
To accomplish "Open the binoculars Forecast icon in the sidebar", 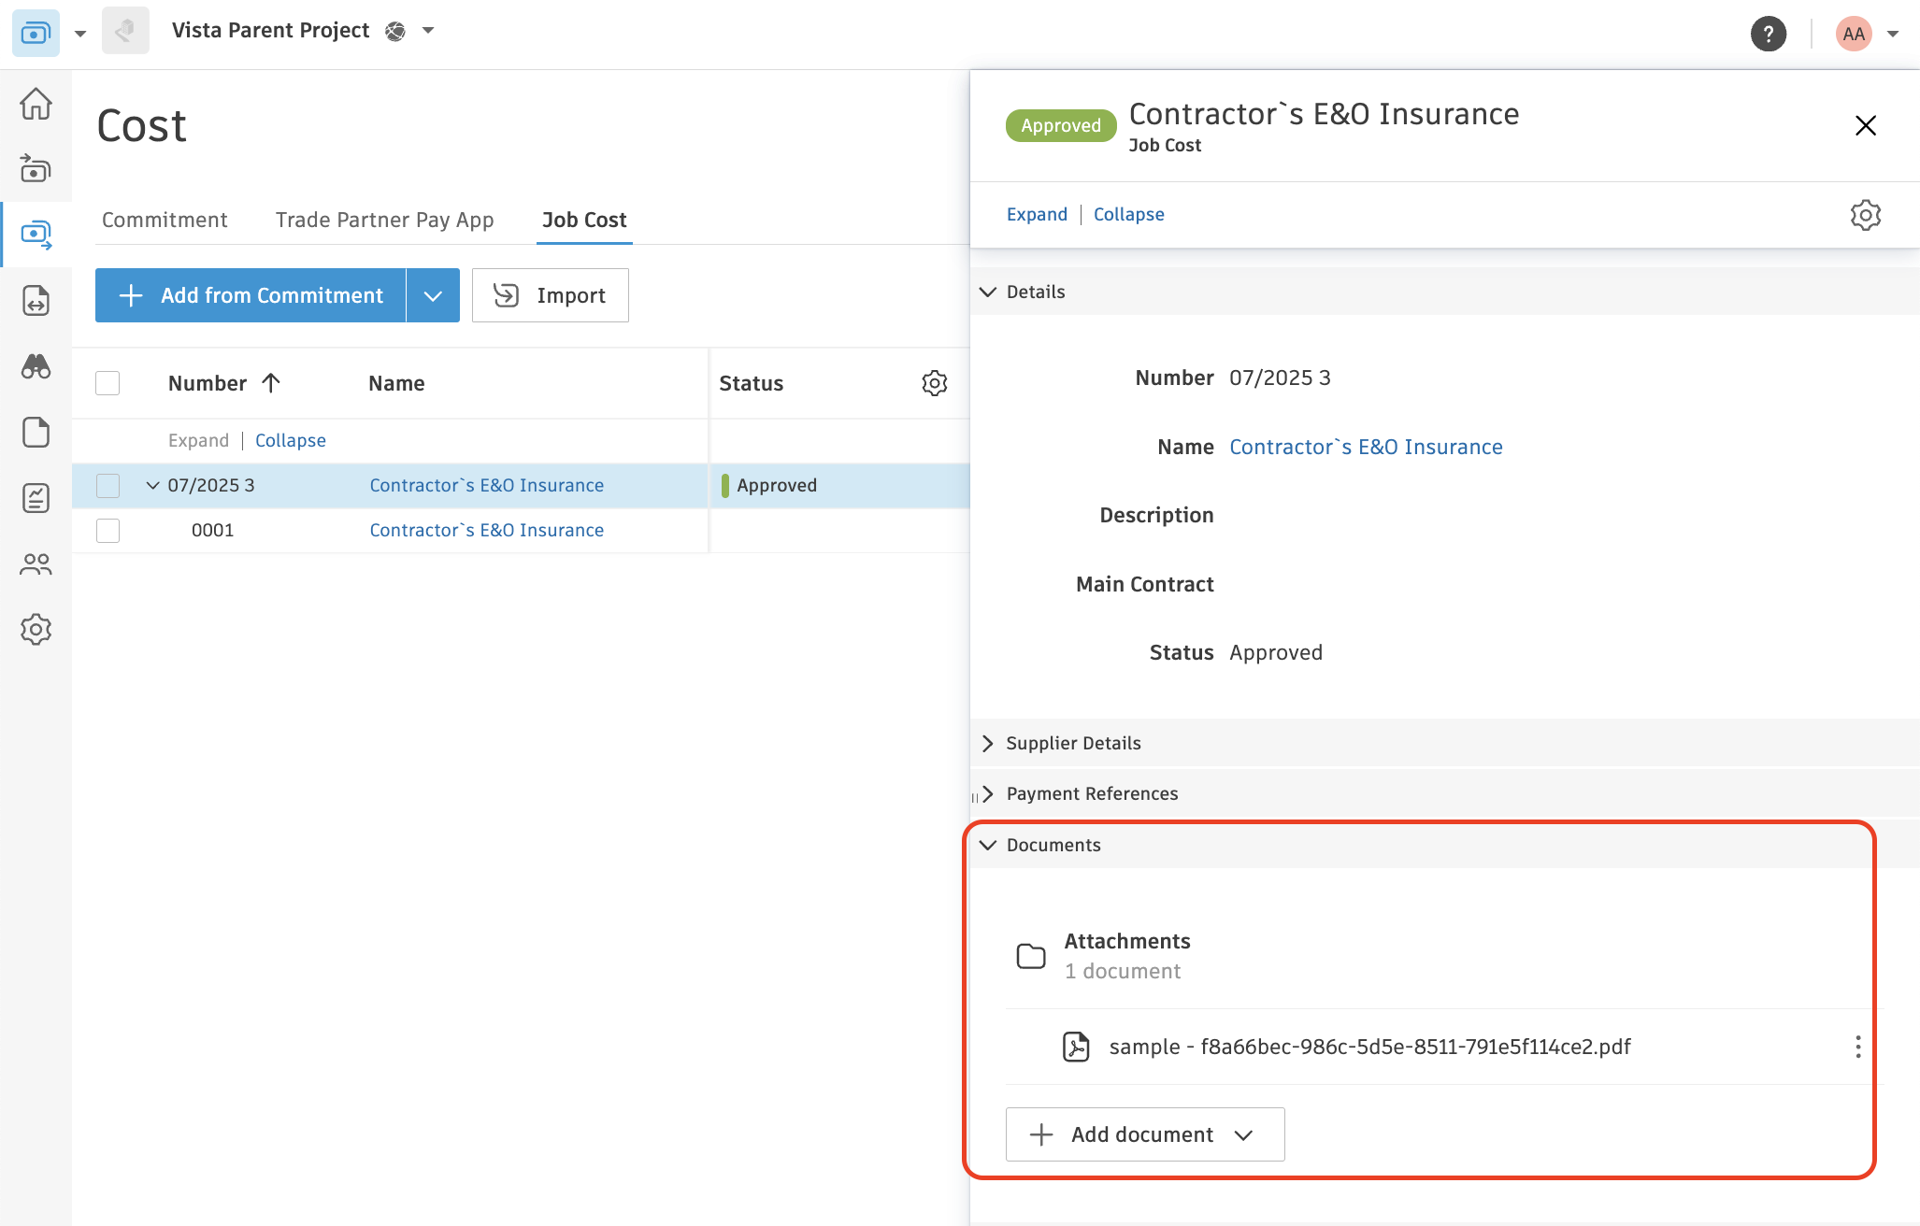I will pos(36,366).
